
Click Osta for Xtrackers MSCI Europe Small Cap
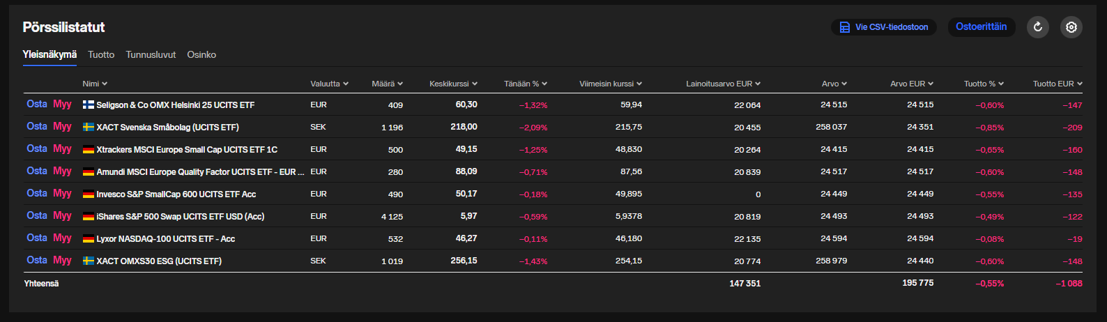37,148
